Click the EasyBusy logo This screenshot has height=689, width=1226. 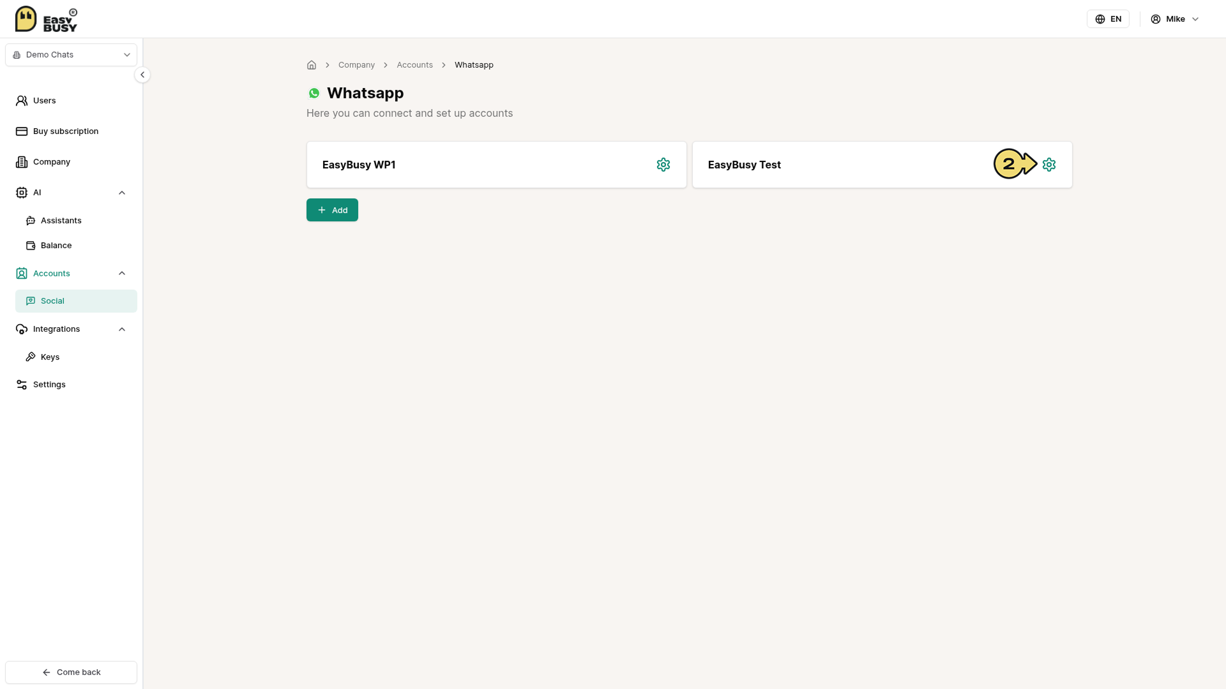point(46,19)
